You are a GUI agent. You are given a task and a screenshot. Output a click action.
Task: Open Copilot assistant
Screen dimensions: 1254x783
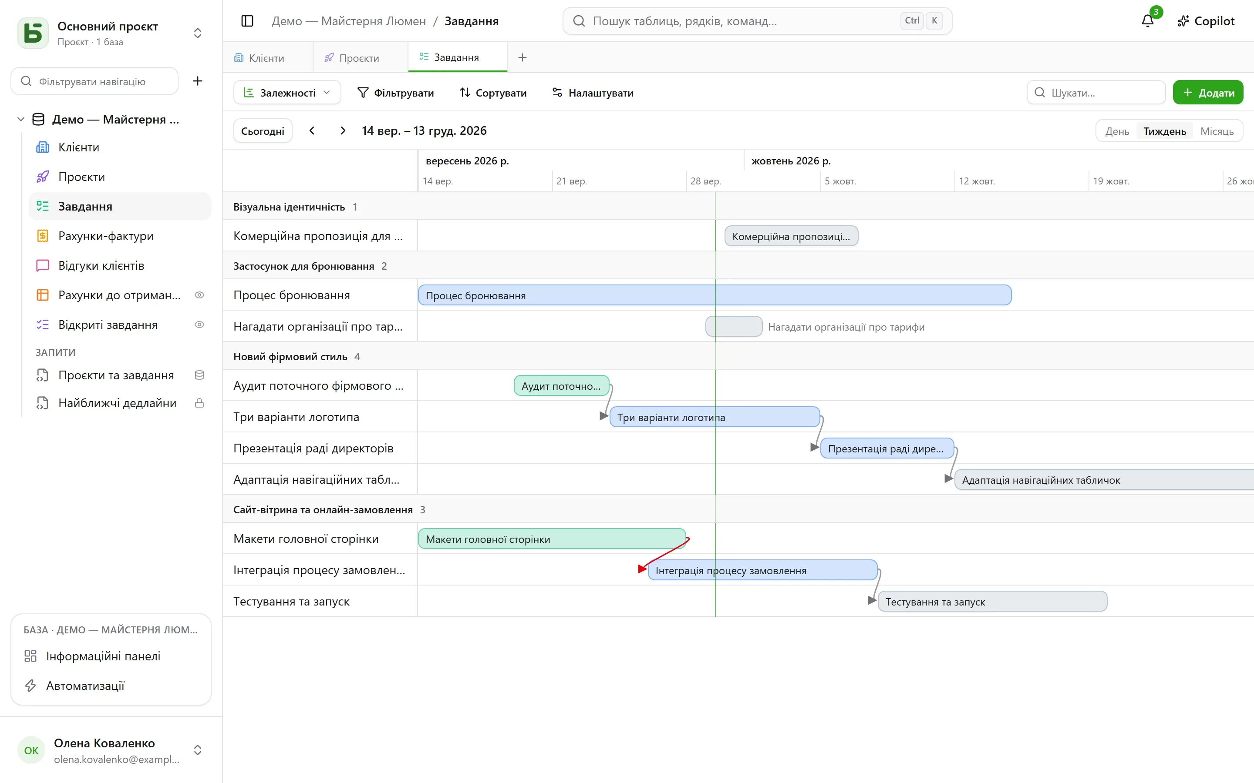point(1206,21)
